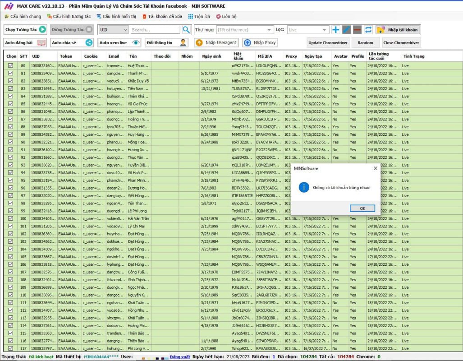Click OK in the MINSoftware dialog
This screenshot has width=463, height=361.
pyautogui.click(x=362, y=208)
